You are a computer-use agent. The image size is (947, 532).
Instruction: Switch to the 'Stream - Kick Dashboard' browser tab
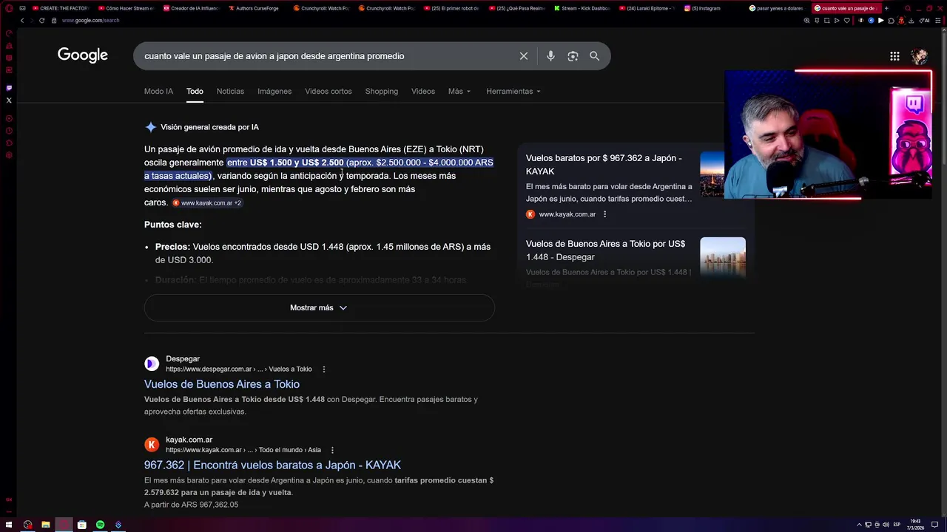582,8
